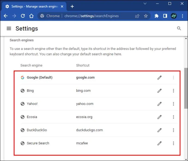Search settings with the magnifier icon
The image size is (188, 161).
(179, 28)
